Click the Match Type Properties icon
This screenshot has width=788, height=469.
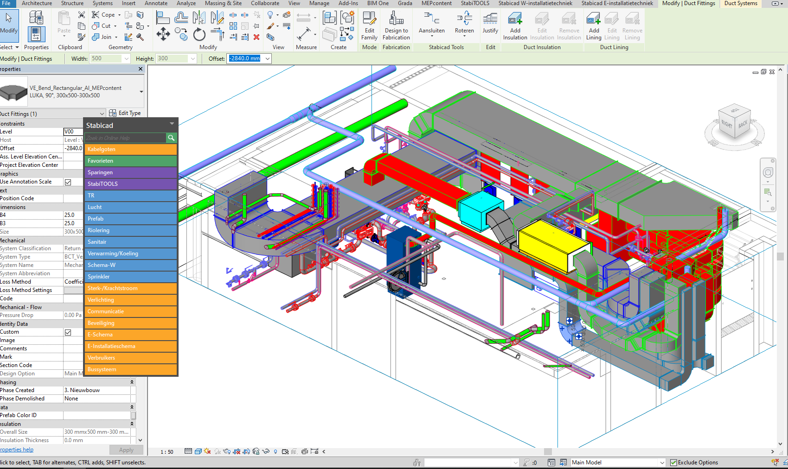click(x=82, y=37)
